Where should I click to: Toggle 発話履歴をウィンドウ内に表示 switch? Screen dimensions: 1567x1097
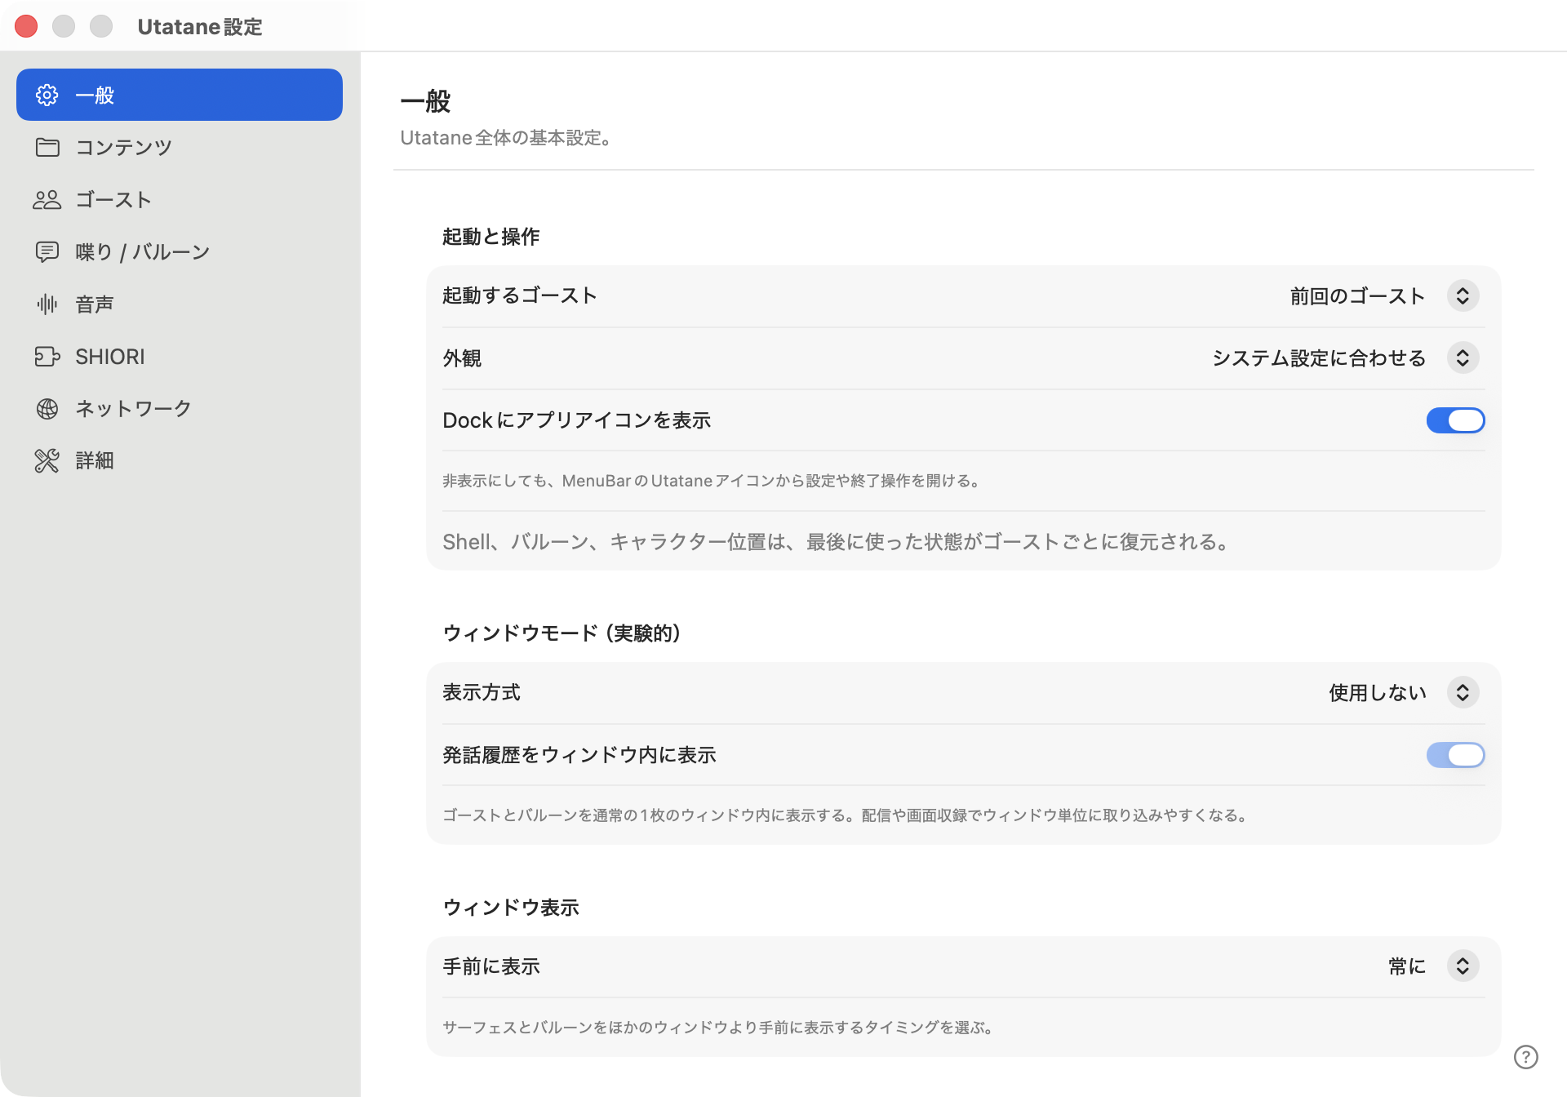pos(1455,755)
